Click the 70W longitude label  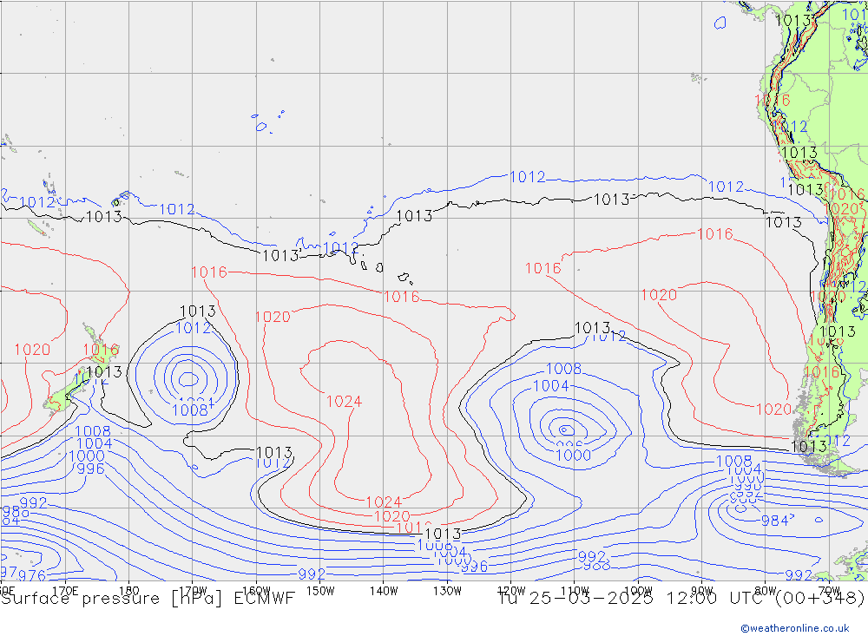coord(829,591)
